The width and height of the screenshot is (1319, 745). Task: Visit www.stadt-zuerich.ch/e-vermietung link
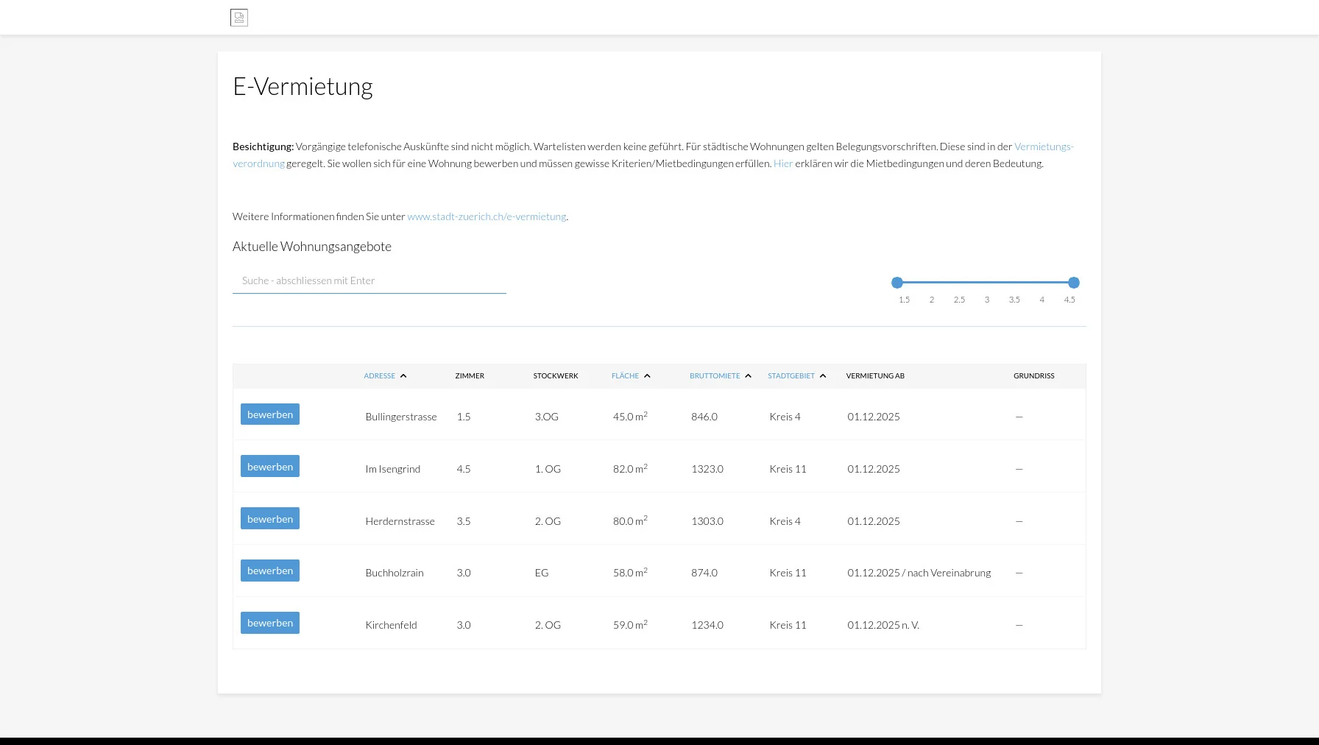click(x=487, y=216)
